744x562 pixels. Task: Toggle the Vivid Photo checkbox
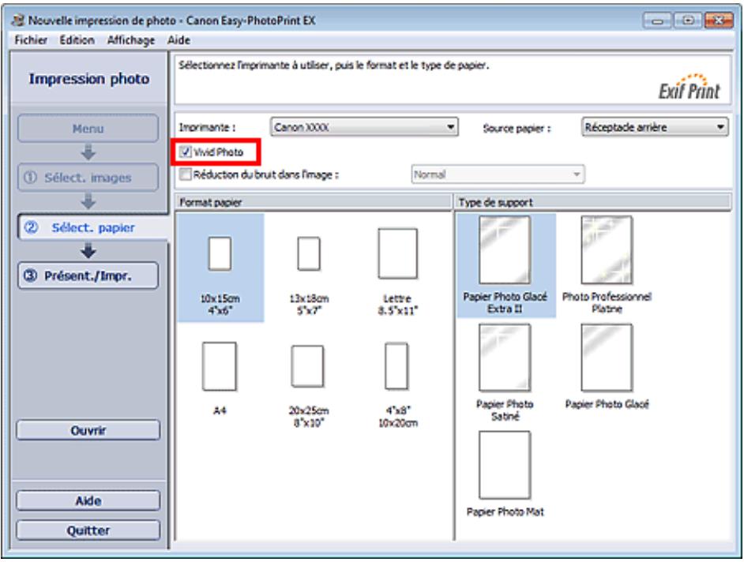pos(185,152)
